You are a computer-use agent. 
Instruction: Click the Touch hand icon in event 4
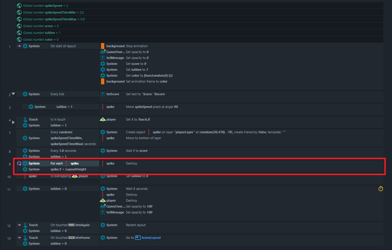pyautogui.click(x=25, y=119)
